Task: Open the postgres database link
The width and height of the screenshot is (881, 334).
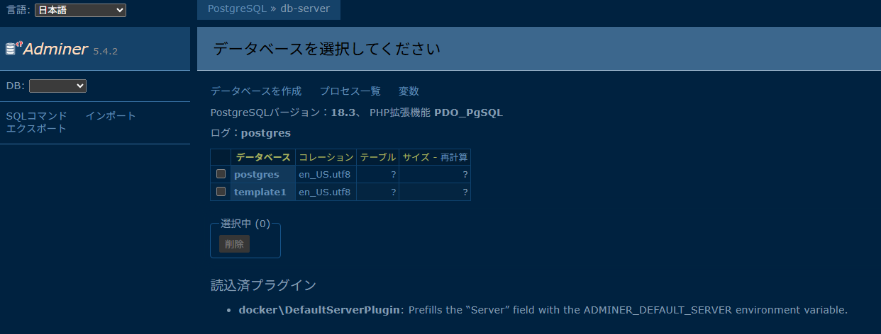Action: tap(257, 174)
